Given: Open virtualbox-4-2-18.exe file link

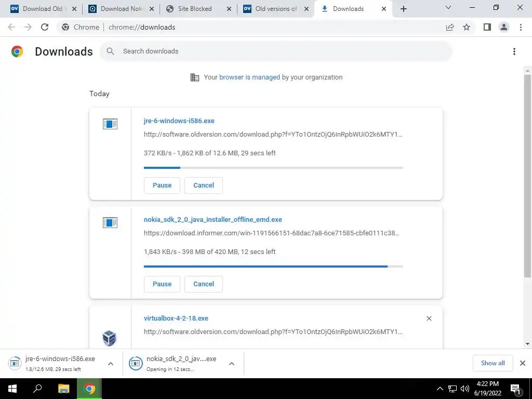Looking at the screenshot, I should point(176,318).
